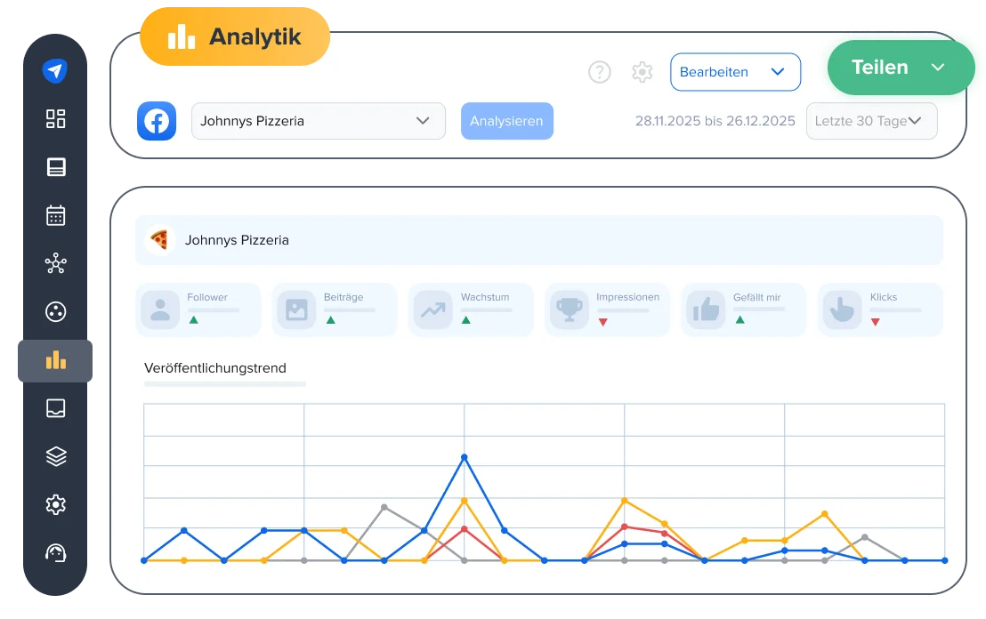Open the headset support icon at sidebar bottom
This screenshot has width=986, height=619.
tap(55, 552)
